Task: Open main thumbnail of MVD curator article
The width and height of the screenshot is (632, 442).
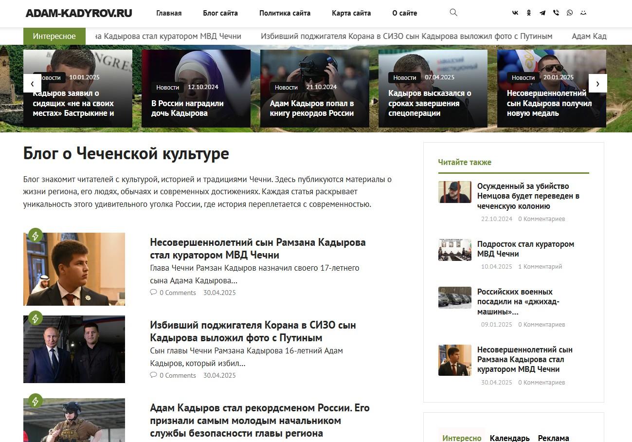Action: [74, 269]
